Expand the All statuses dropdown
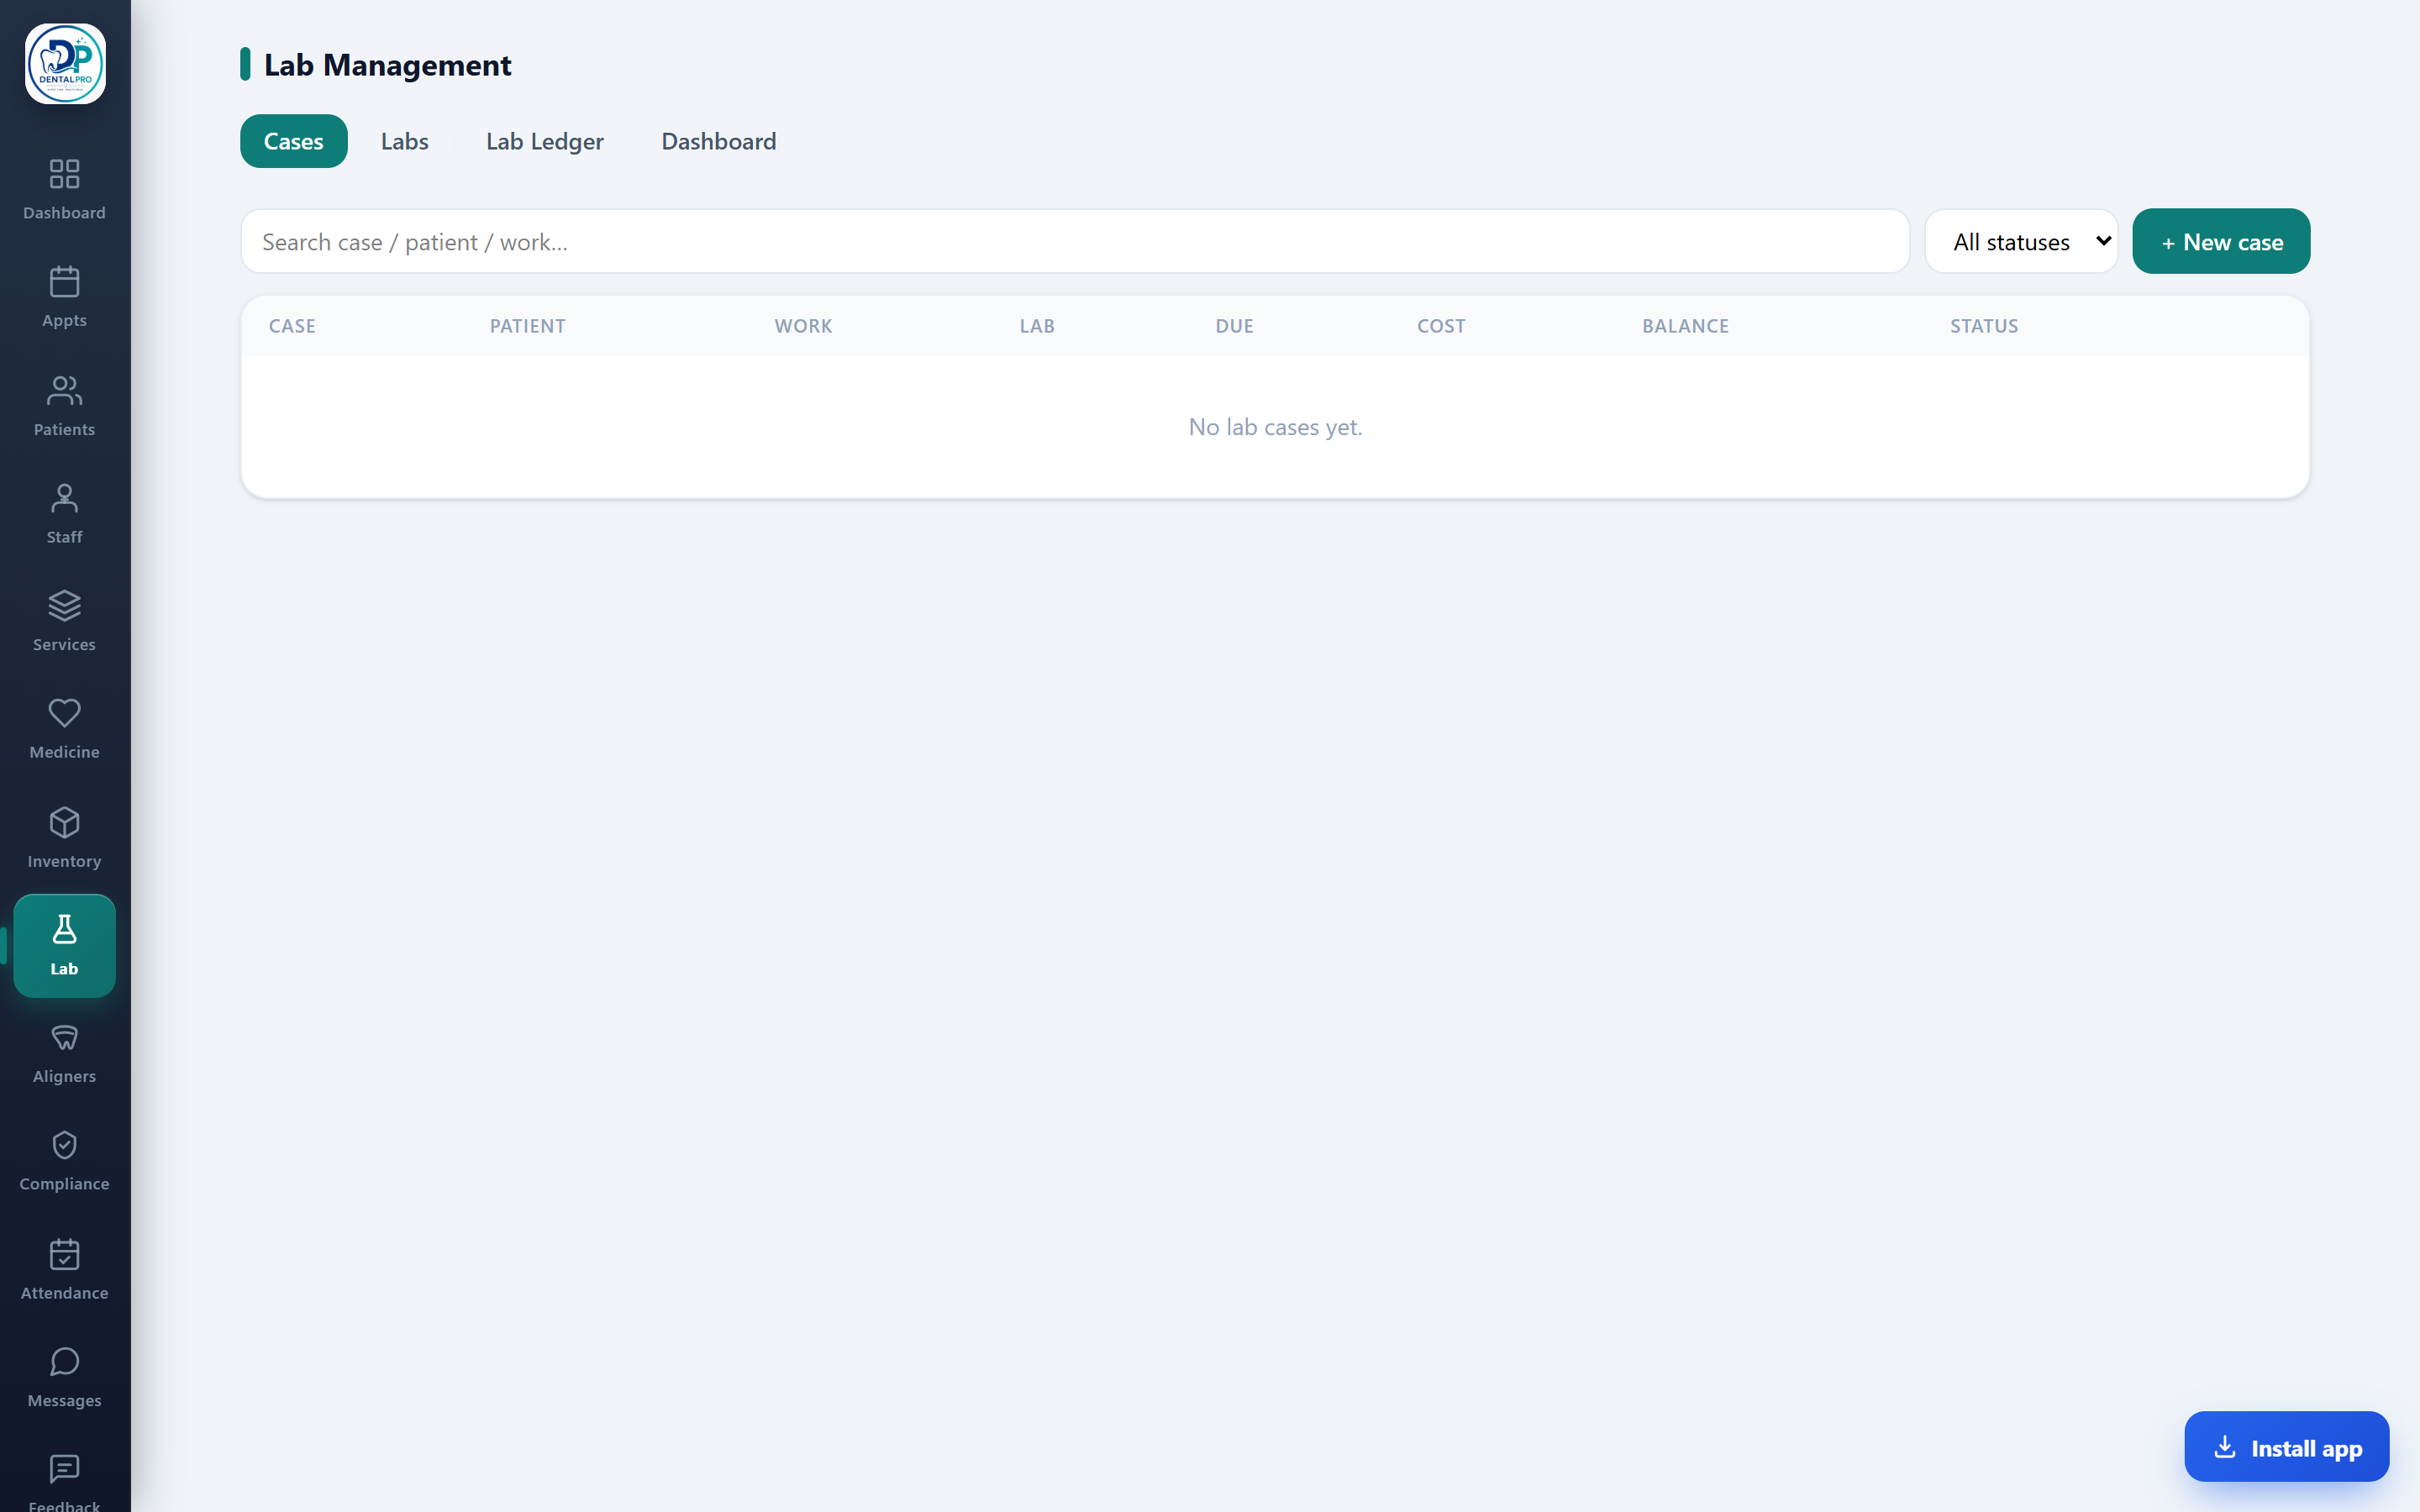 [2021, 241]
